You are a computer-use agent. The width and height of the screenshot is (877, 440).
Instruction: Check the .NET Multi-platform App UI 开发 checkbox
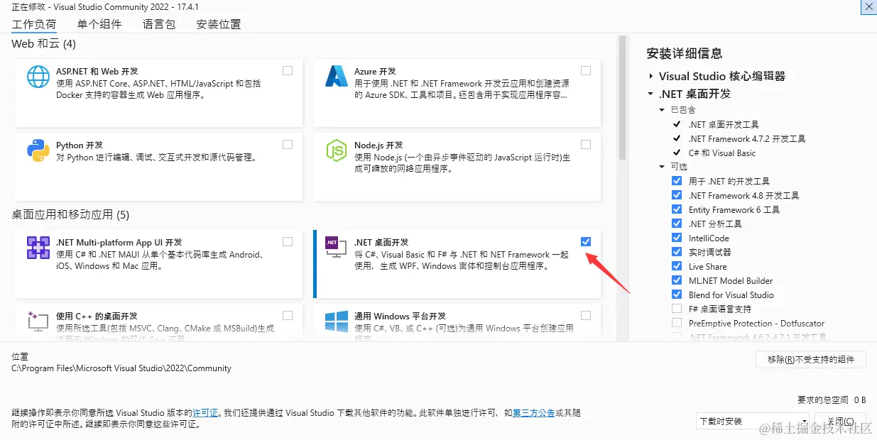coord(288,241)
